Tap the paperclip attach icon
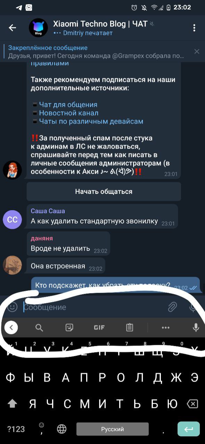Viewport: 205px width, 444px height. point(172,307)
